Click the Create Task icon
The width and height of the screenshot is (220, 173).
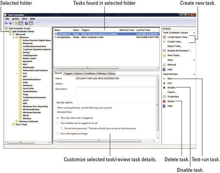click(x=164, y=42)
